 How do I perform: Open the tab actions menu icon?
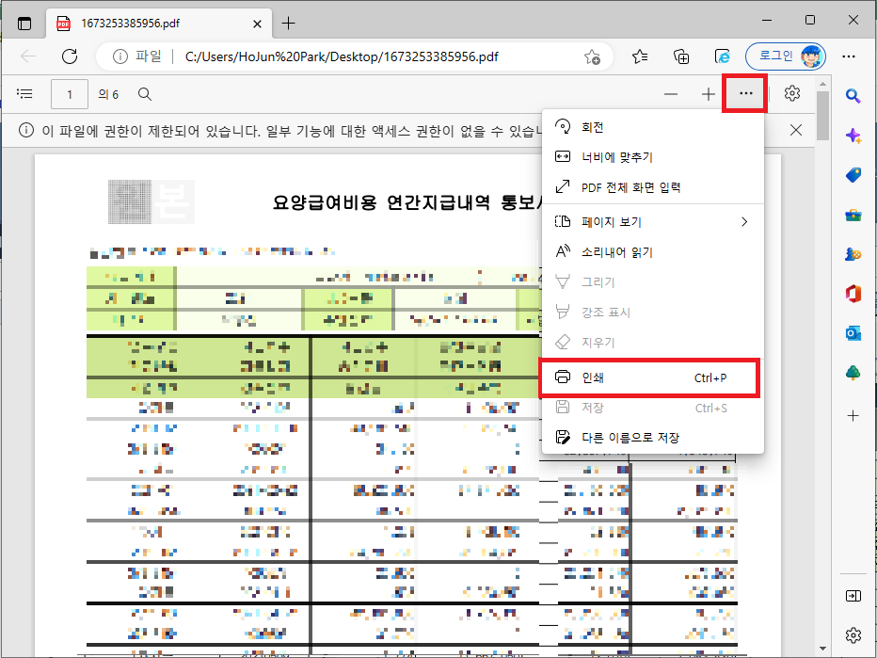coord(24,24)
